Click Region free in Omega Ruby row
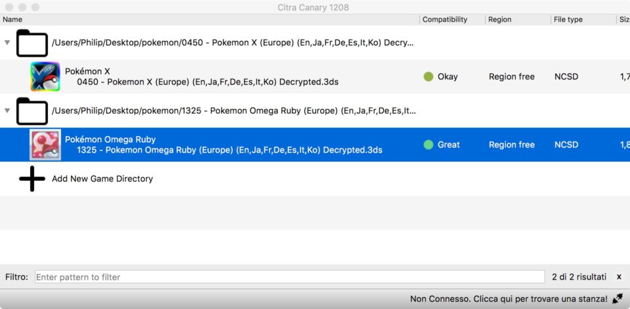 tap(511, 145)
